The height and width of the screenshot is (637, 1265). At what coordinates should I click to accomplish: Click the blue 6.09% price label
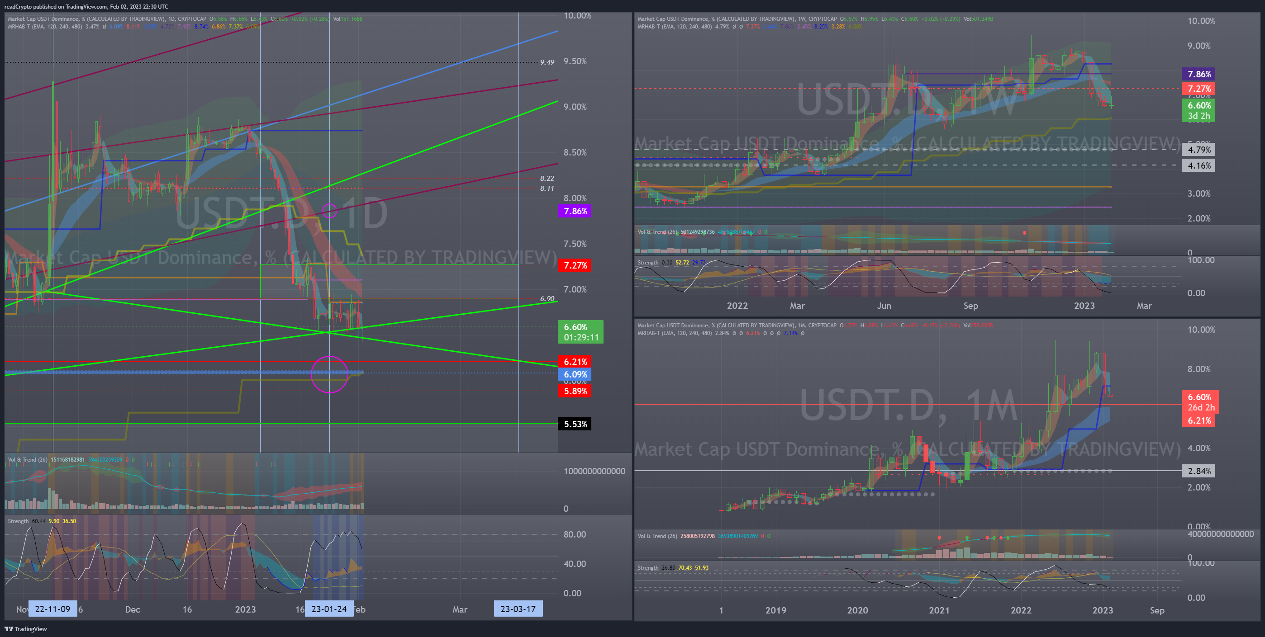pyautogui.click(x=575, y=374)
